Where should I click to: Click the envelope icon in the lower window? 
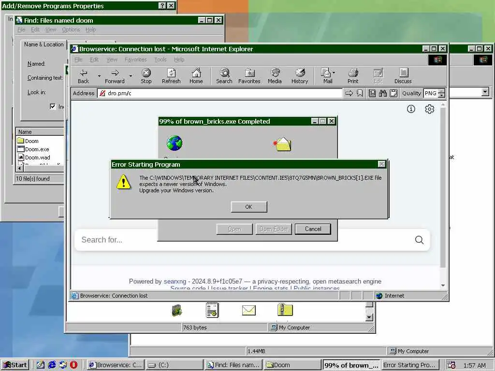tap(249, 311)
